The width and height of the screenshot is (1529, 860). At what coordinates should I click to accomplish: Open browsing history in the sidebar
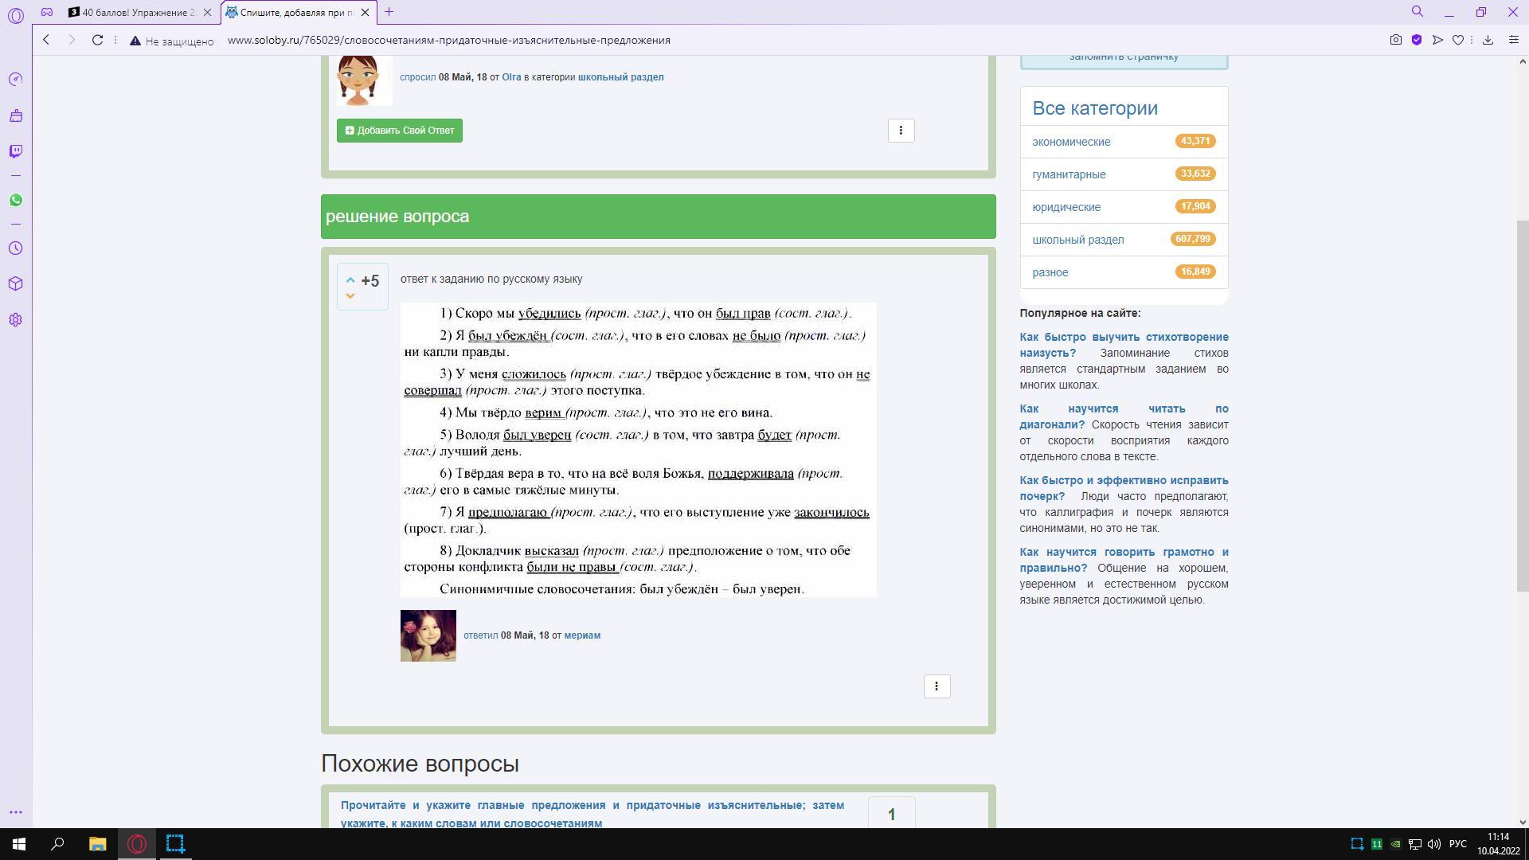point(16,248)
